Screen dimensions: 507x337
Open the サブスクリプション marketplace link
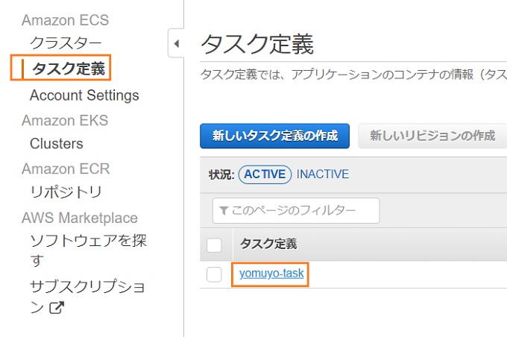pos(87,296)
